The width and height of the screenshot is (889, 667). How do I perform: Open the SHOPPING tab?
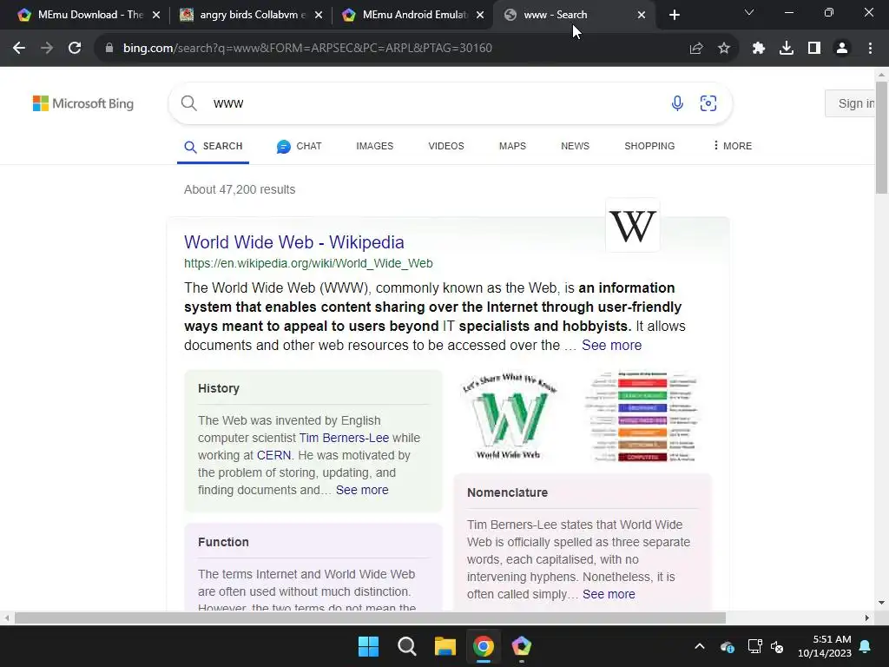(649, 146)
